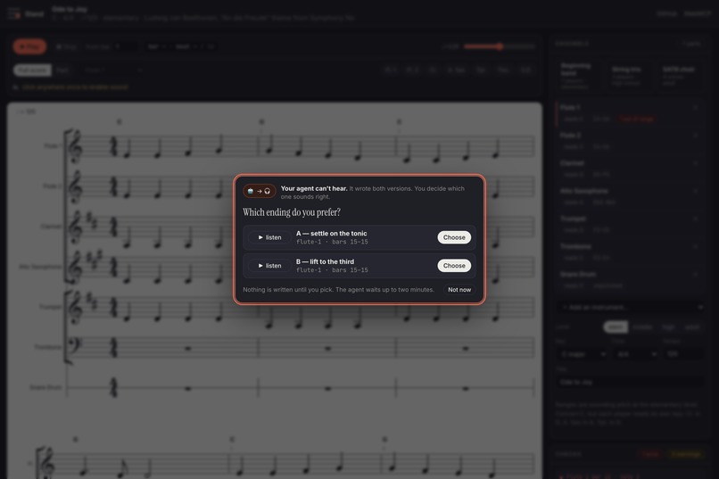Click the Flute 1 staff treble clef in the score
The image size is (719, 479).
75,146
